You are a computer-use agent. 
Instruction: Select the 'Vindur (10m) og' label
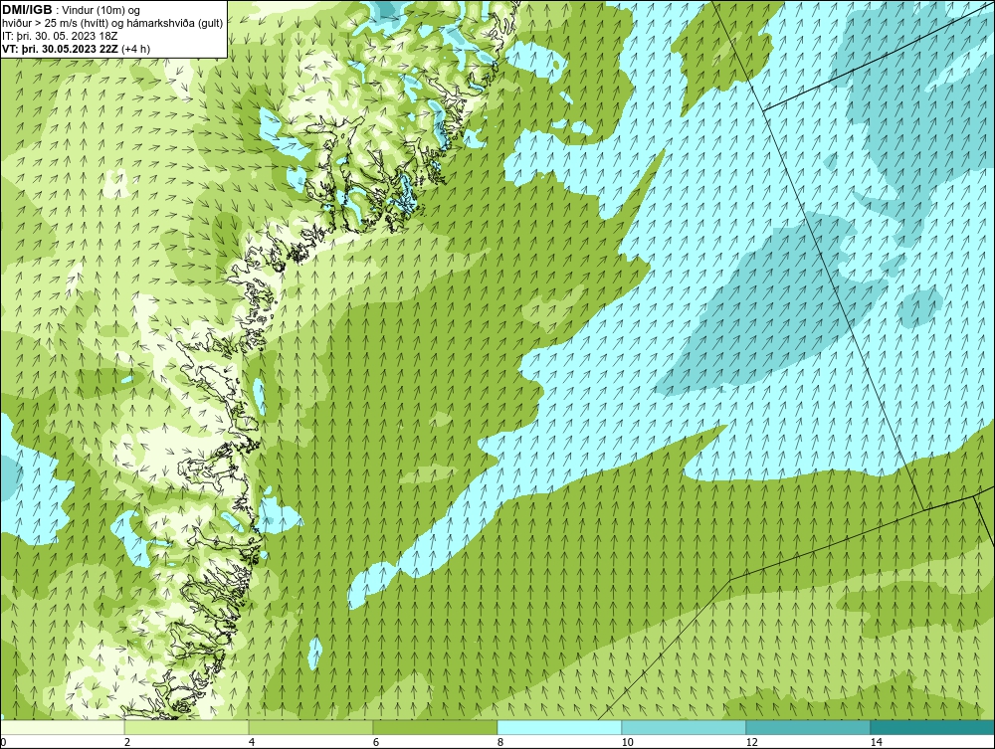click(x=101, y=10)
